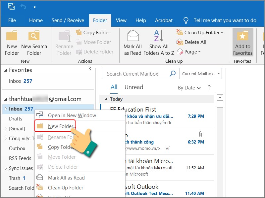The height and width of the screenshot is (198, 265).
Task: Switch to the View ribbon tab
Action: click(x=121, y=20)
